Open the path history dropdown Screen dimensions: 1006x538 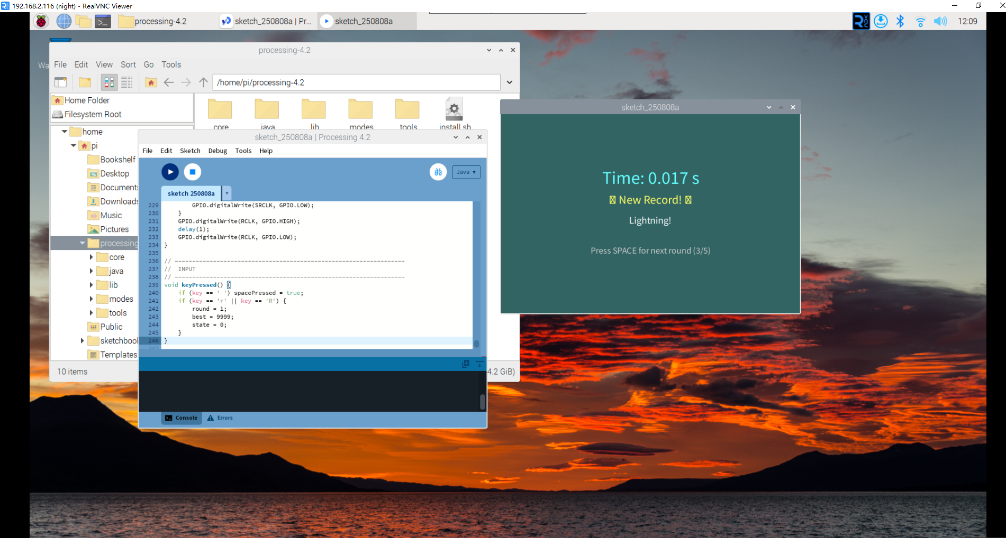(509, 82)
